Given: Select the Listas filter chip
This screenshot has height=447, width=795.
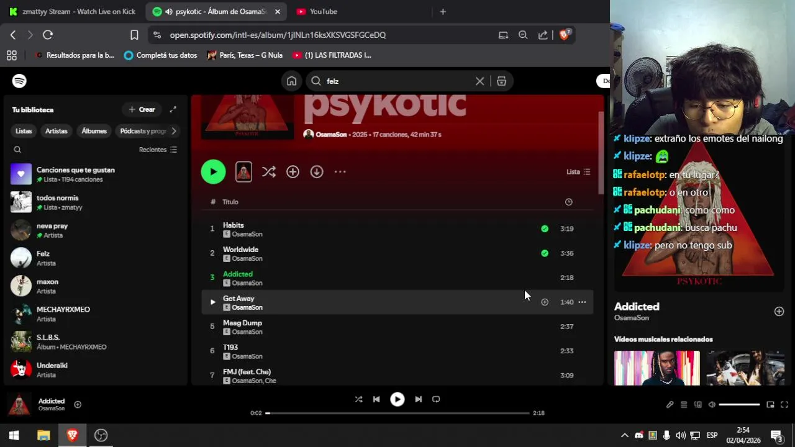Looking at the screenshot, I should (24, 131).
